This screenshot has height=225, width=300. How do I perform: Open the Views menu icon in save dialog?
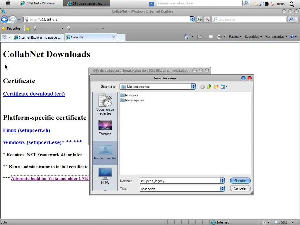pos(224,87)
